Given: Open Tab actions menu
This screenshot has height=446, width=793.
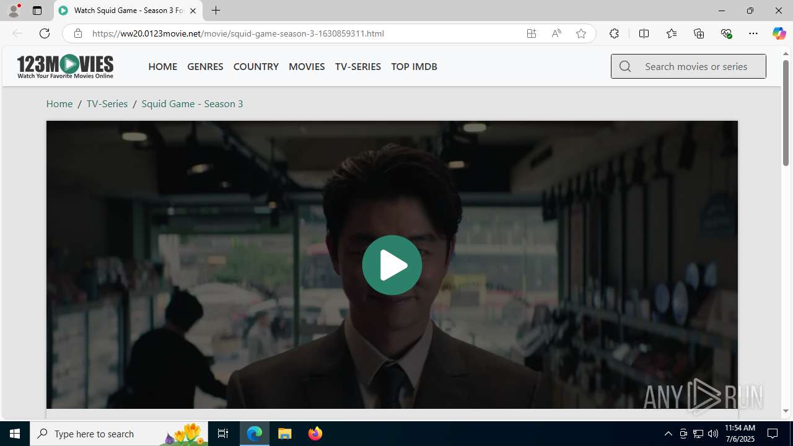Looking at the screenshot, I should click(x=37, y=11).
